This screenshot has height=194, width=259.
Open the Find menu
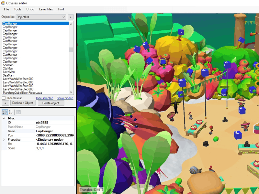click(x=61, y=9)
